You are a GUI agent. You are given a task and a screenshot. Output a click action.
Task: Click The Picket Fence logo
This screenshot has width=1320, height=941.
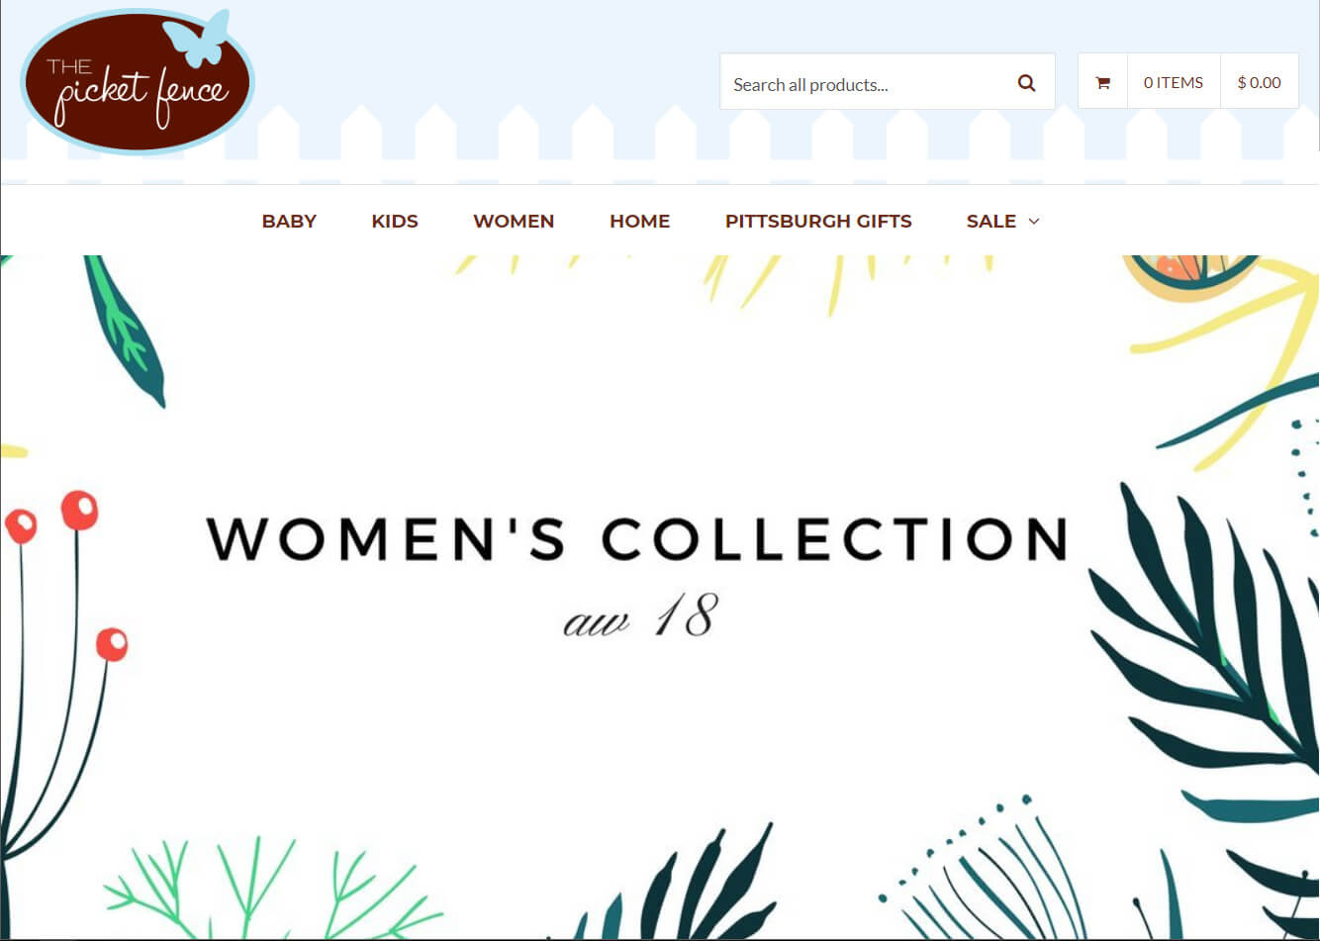[x=138, y=81]
